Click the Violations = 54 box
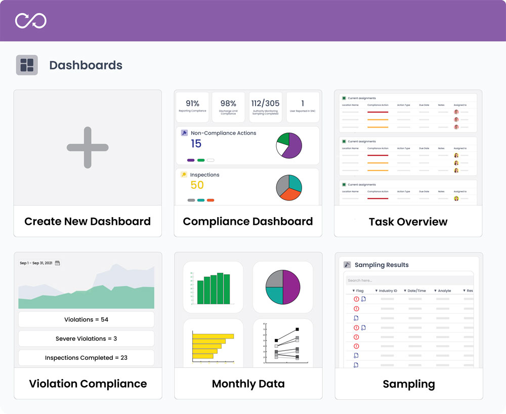 click(86, 319)
